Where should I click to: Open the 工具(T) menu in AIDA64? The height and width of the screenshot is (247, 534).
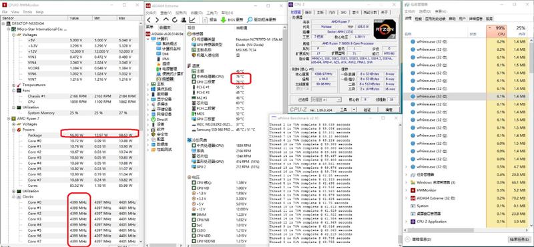212,12
